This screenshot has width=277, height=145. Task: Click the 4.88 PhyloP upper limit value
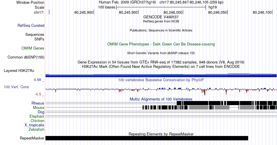(x=37, y=80)
